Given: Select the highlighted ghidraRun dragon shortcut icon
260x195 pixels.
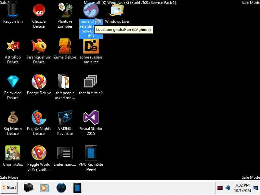Looking at the screenshot, I should click(x=91, y=10).
